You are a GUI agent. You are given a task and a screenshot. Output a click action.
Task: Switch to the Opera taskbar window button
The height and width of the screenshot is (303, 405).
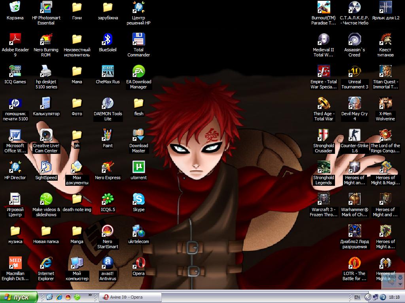click(x=131, y=297)
